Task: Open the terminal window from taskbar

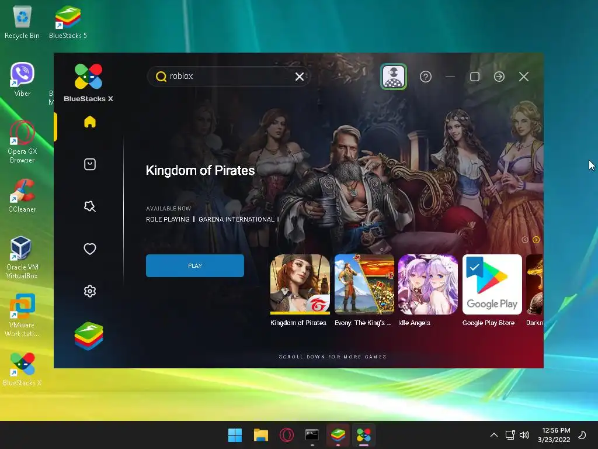Action: [x=312, y=435]
